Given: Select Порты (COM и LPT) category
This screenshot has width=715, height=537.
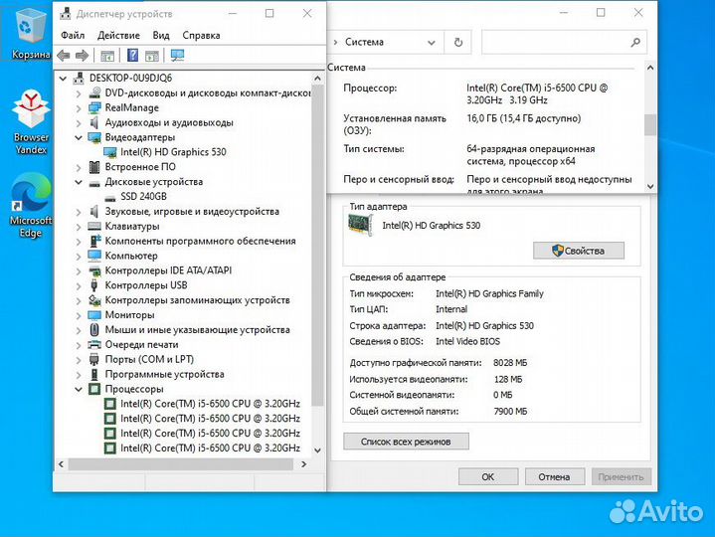Looking at the screenshot, I should pyautogui.click(x=149, y=360).
